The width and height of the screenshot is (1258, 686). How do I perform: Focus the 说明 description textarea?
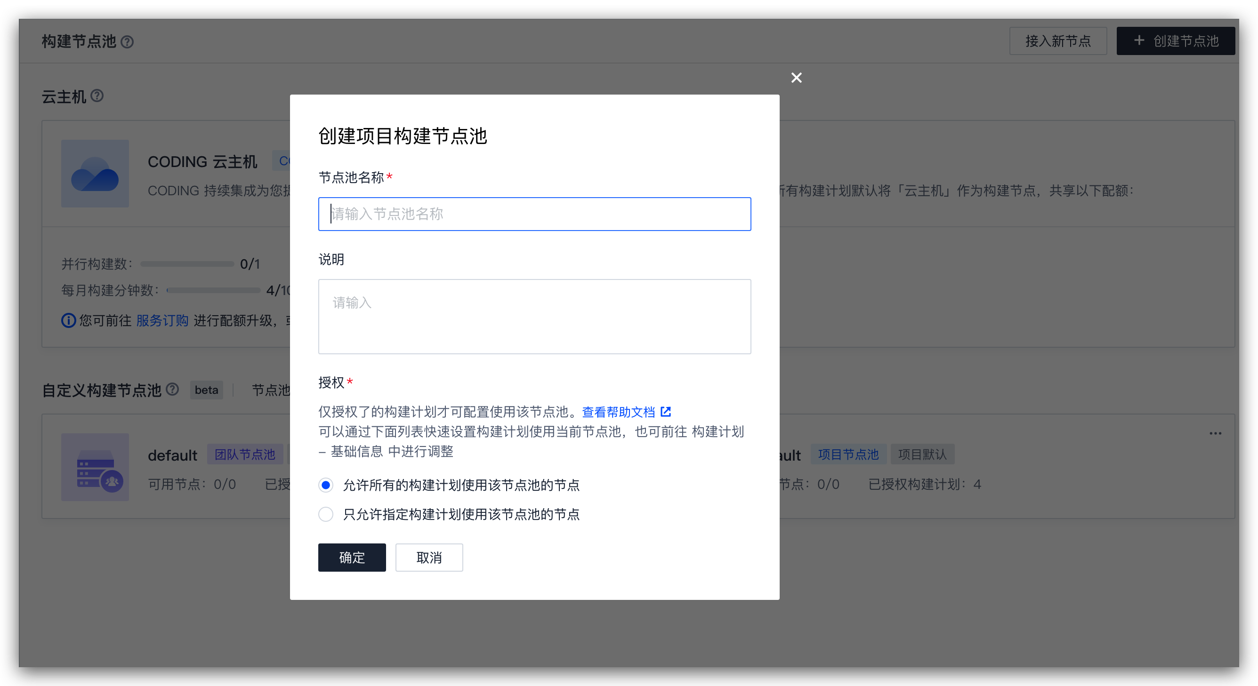tap(534, 316)
